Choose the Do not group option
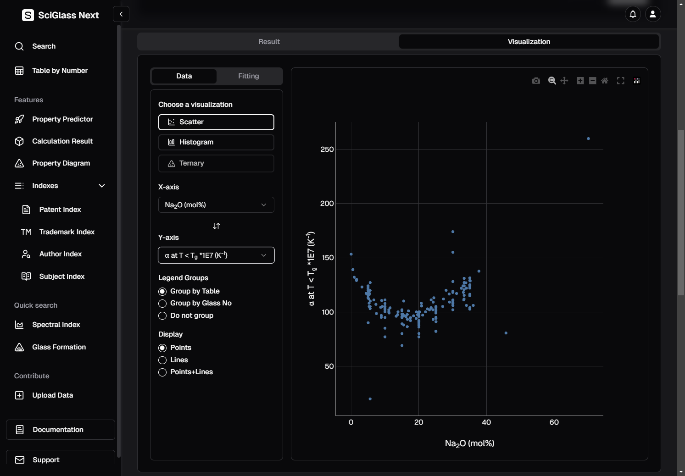Viewport: 685px width, 476px height. (x=162, y=316)
